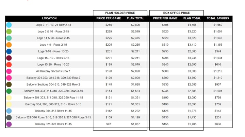The width and height of the screenshot is (245, 137).
Task: Click the $405 box office price per game
Action: [165, 25]
